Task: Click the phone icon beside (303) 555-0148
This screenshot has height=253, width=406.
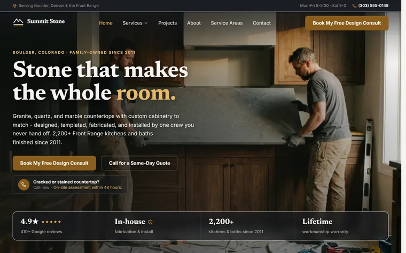Action: (355, 6)
